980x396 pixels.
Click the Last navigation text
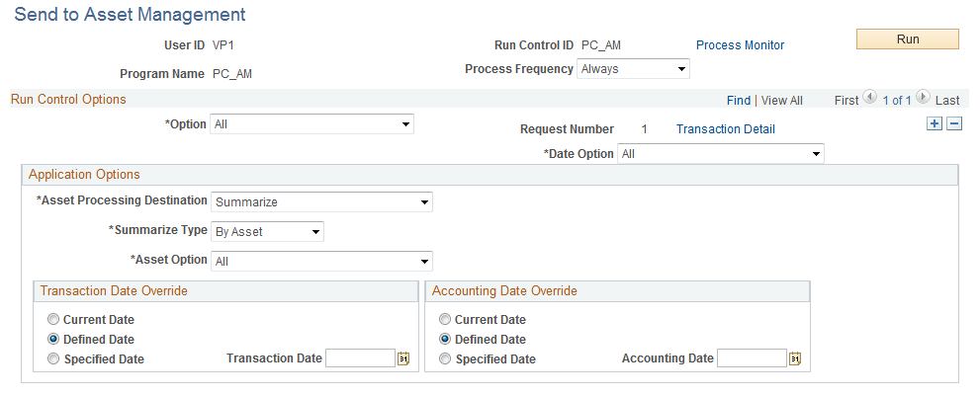click(x=947, y=100)
